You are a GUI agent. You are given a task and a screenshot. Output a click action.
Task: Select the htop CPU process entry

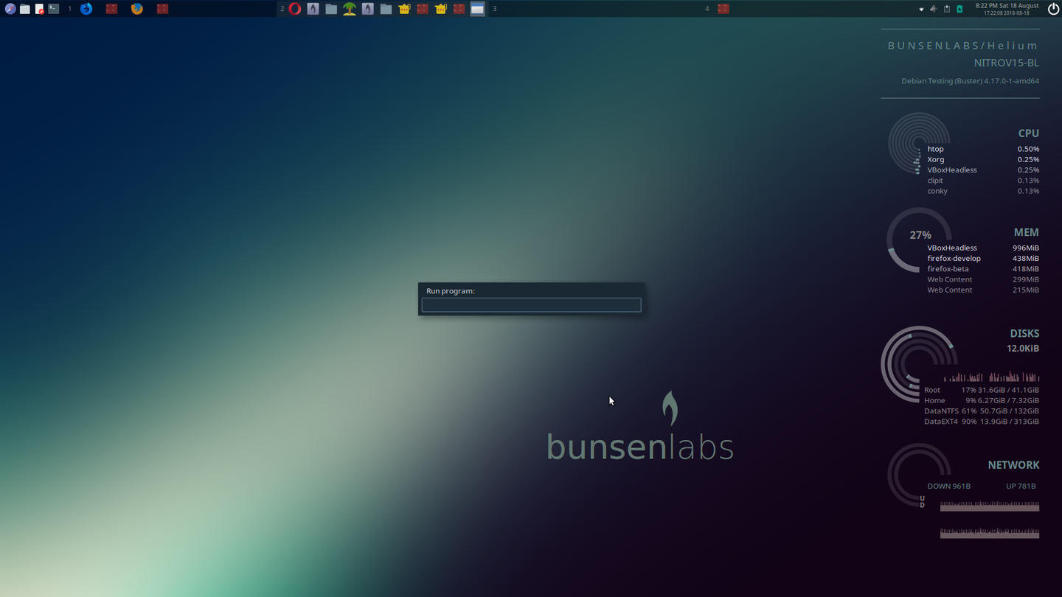click(983, 149)
